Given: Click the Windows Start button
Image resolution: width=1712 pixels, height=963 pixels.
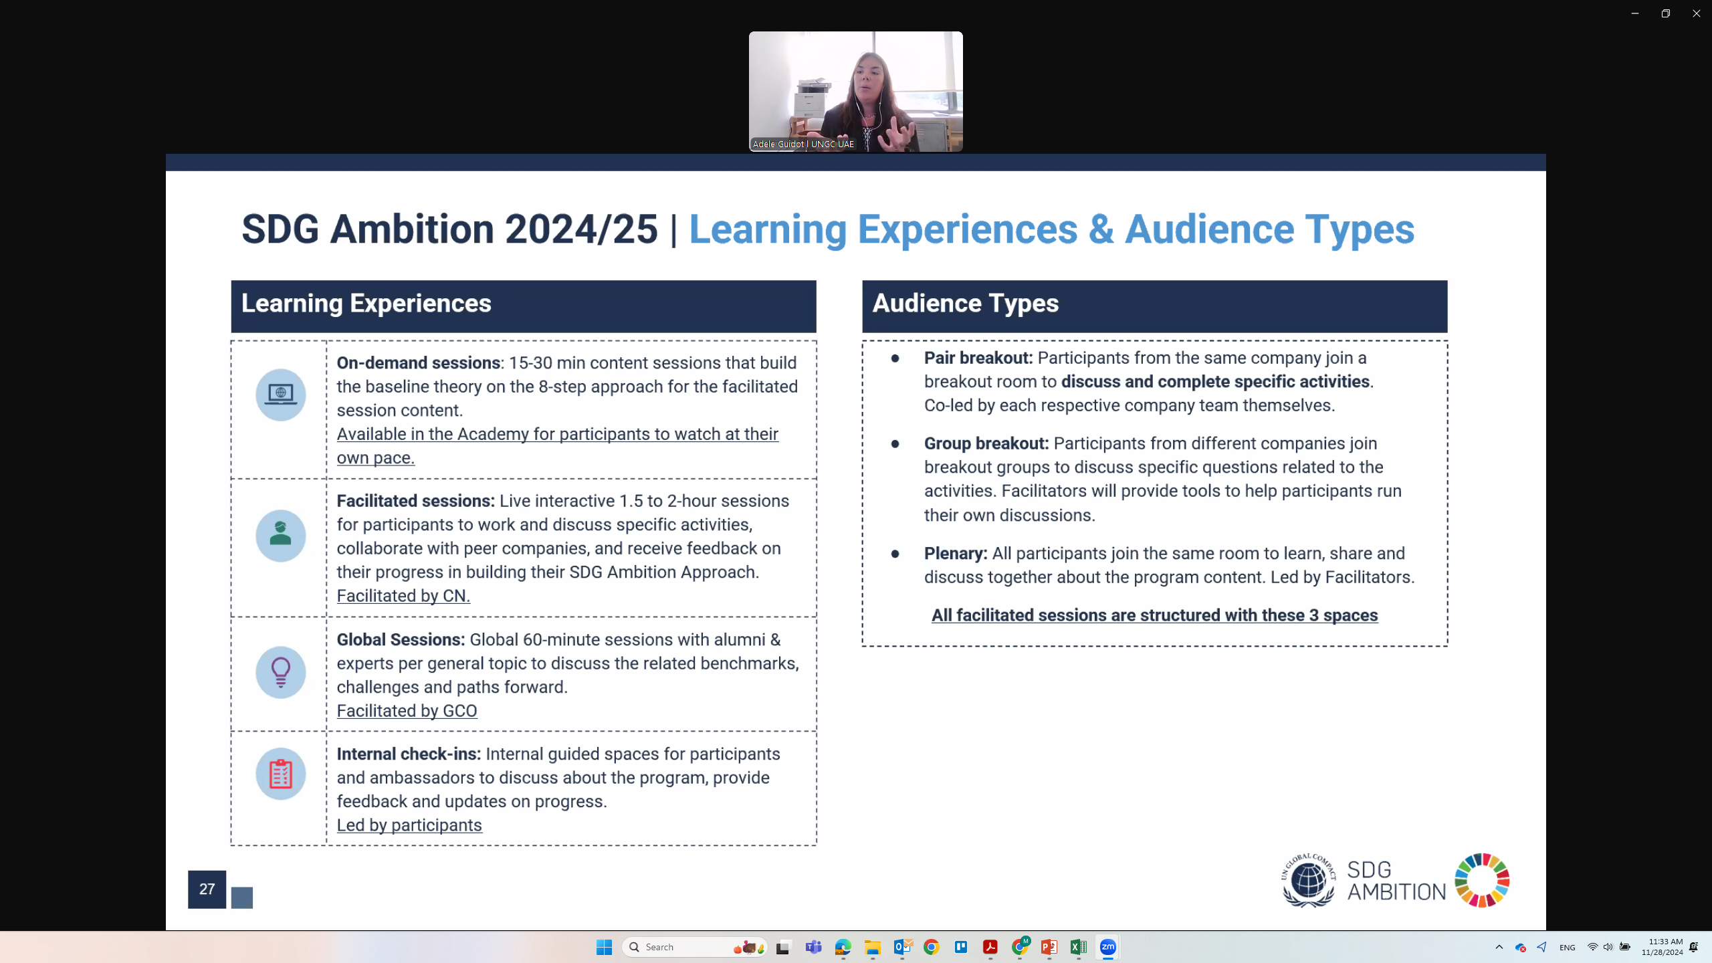Looking at the screenshot, I should pyautogui.click(x=604, y=947).
